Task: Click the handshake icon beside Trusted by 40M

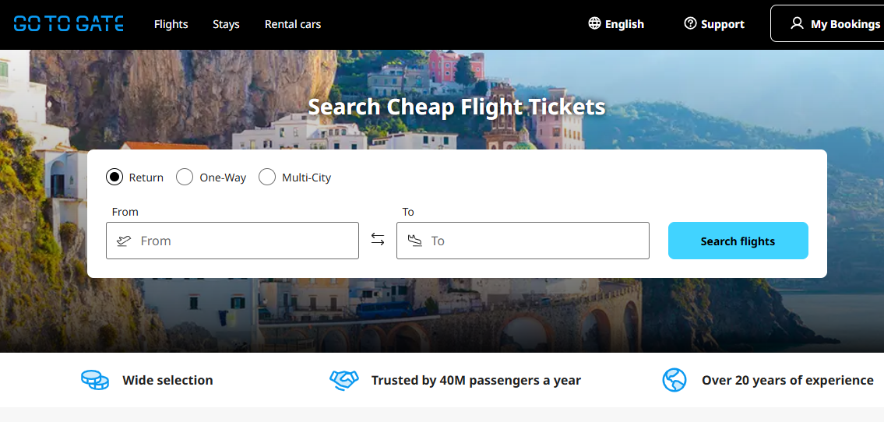Action: pos(343,380)
